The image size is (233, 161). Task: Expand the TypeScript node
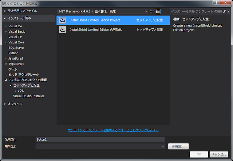pos(6,64)
